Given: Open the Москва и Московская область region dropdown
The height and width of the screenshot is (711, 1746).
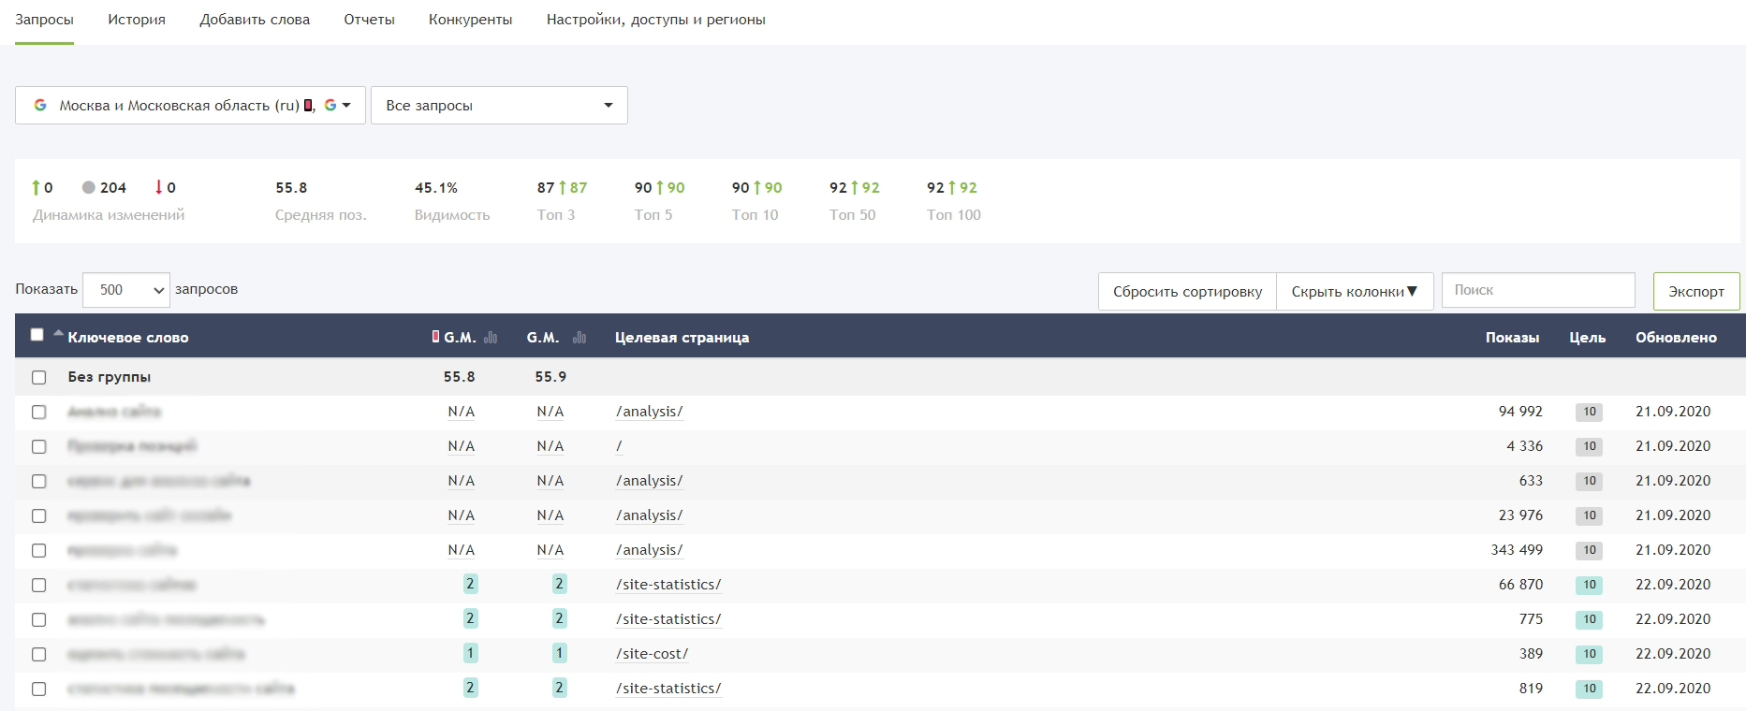Looking at the screenshot, I should [190, 106].
